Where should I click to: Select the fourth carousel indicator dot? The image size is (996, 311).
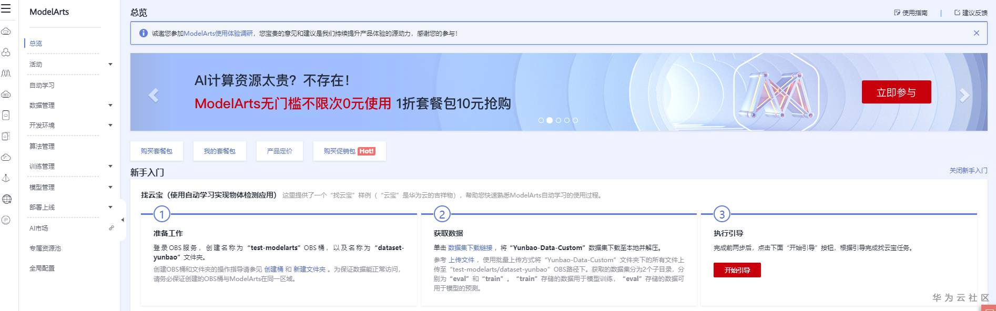(567, 120)
